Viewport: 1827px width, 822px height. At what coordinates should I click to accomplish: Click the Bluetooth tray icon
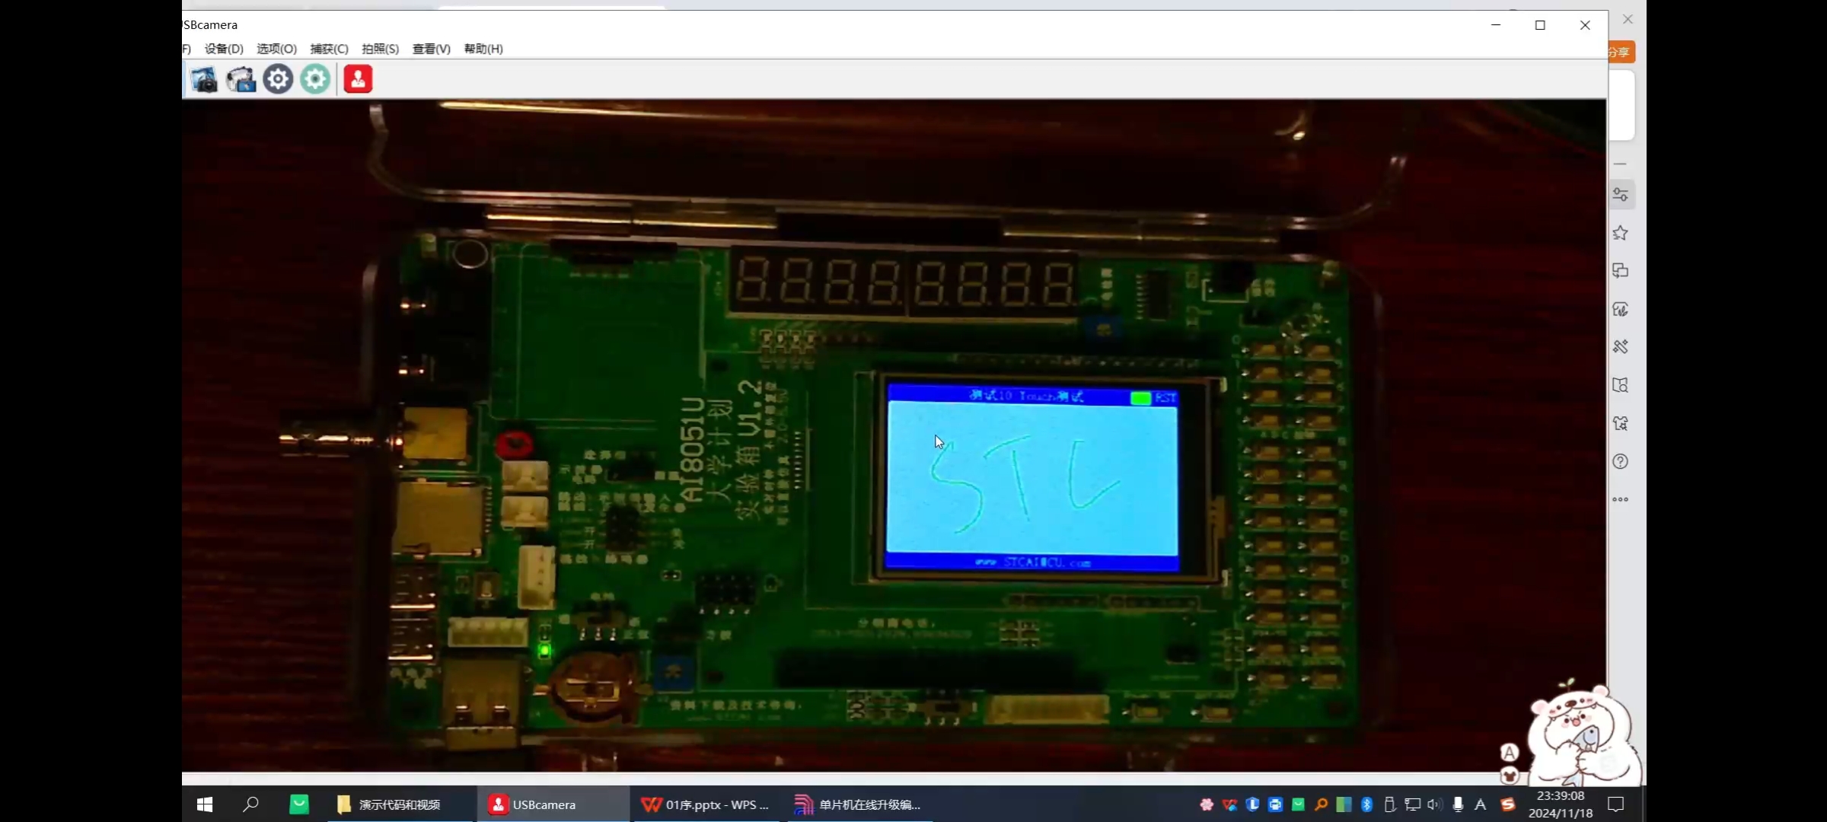coord(1366,804)
